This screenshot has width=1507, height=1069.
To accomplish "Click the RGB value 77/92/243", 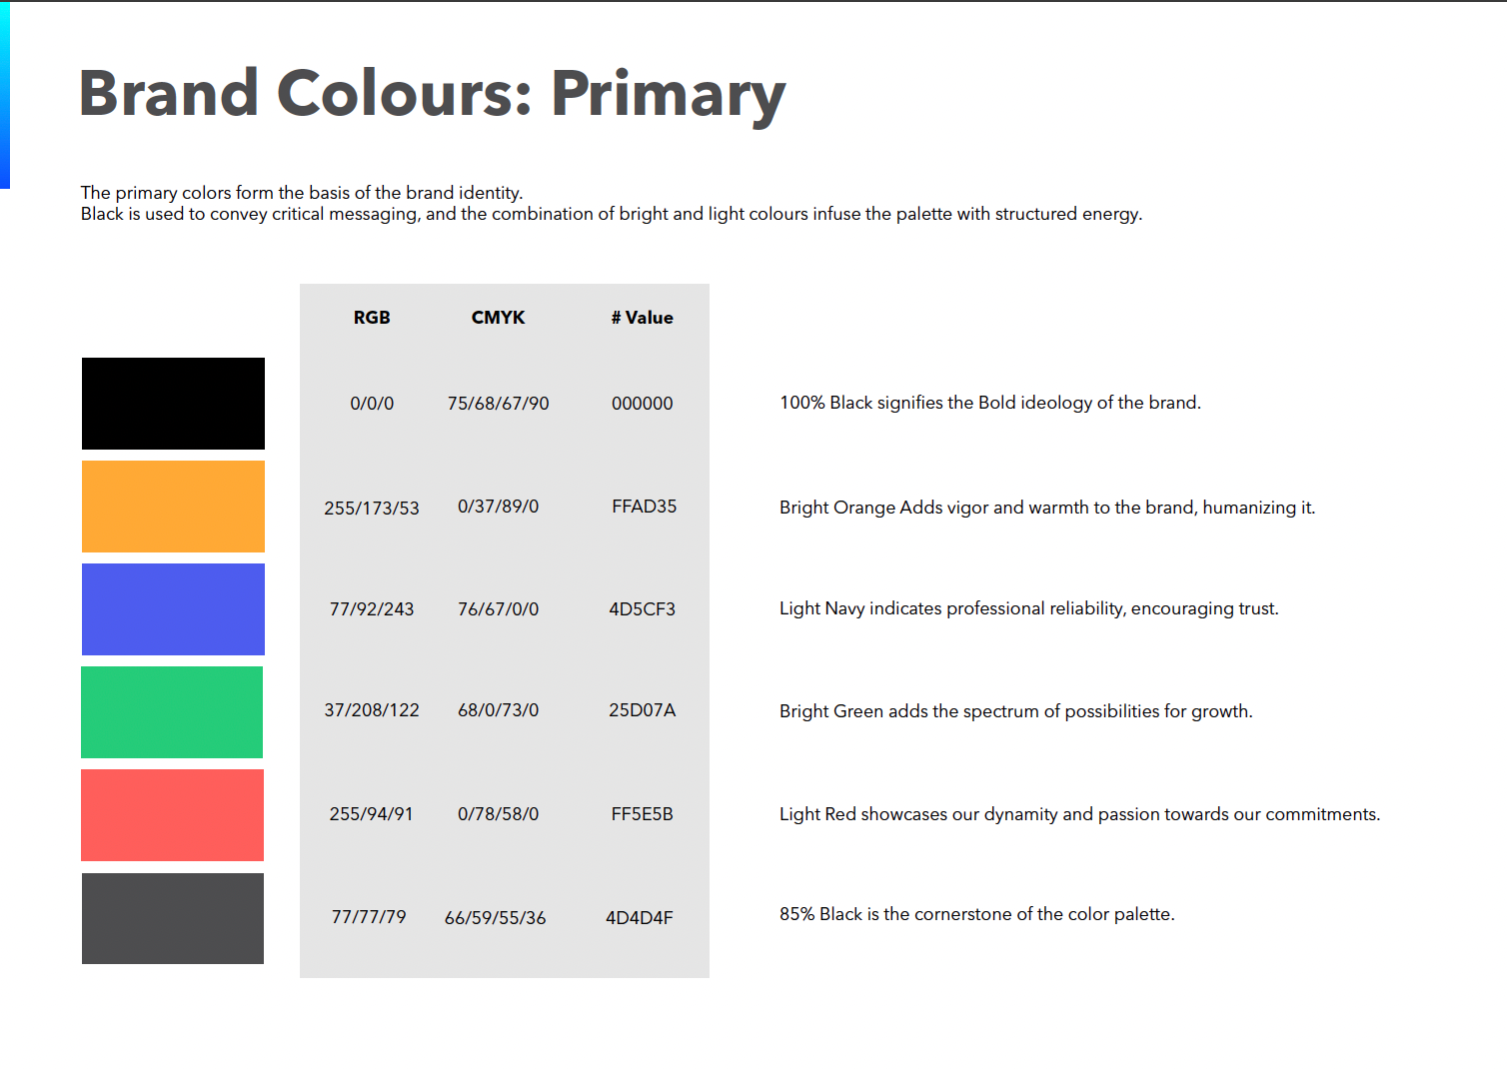I will (x=372, y=609).
